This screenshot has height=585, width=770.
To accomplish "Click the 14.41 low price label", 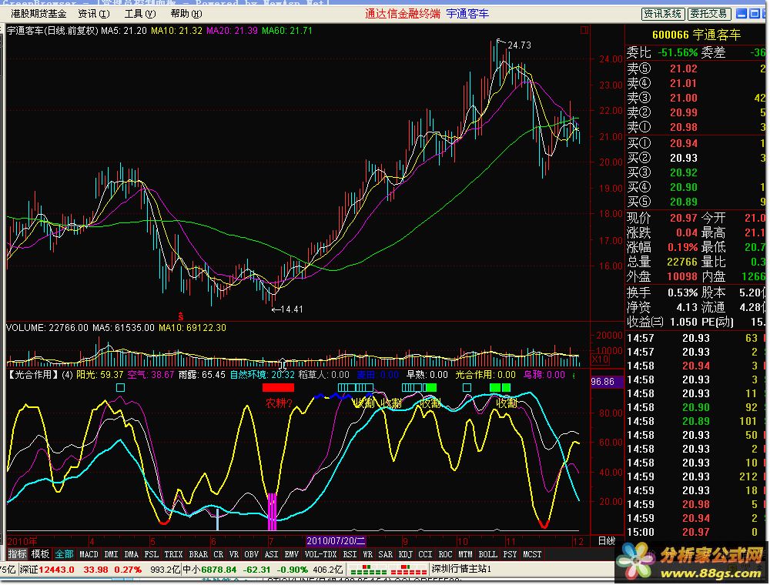I will [292, 309].
